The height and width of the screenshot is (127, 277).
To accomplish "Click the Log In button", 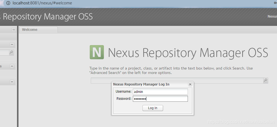I will 153,108.
